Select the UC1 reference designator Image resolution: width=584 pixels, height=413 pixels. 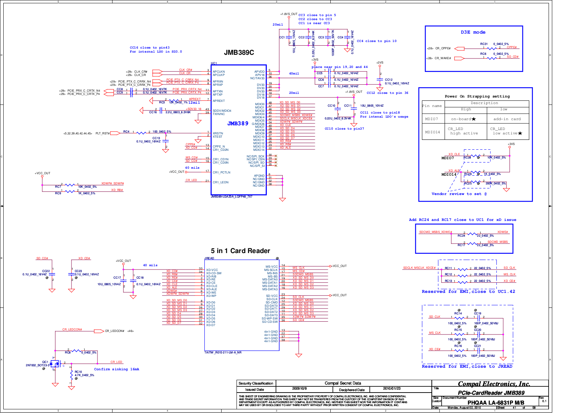[x=214, y=63]
